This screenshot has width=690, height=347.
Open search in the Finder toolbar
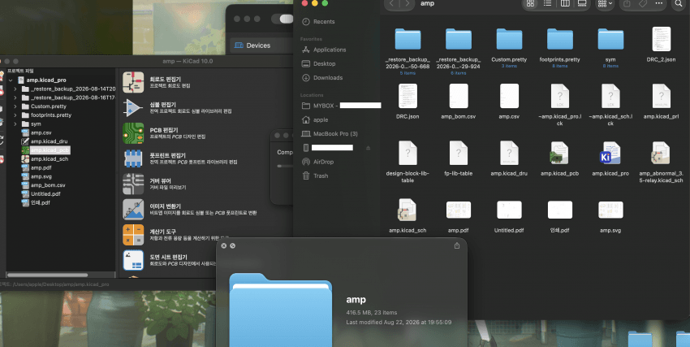[x=678, y=3]
